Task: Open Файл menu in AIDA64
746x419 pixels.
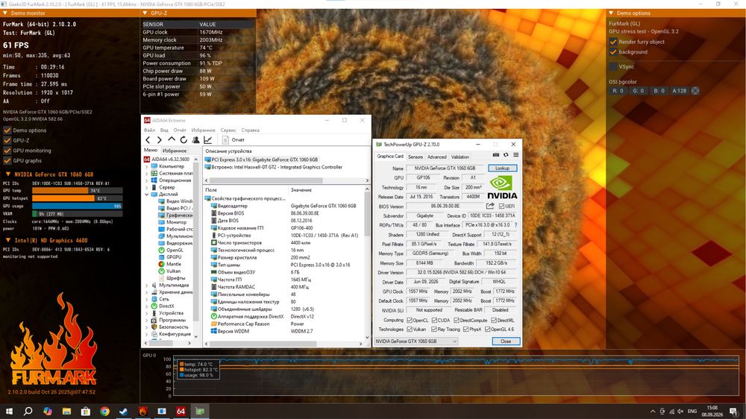Action: [149, 130]
